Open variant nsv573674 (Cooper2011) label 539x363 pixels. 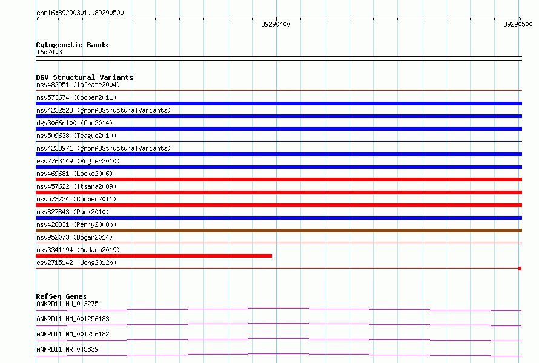(76, 97)
